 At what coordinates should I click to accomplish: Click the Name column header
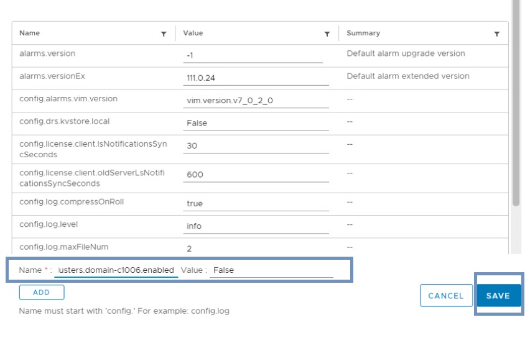(30, 34)
